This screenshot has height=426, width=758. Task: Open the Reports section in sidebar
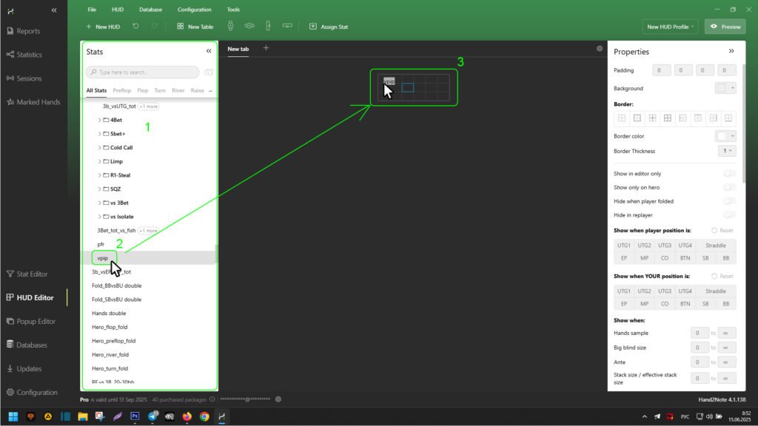pyautogui.click(x=28, y=31)
